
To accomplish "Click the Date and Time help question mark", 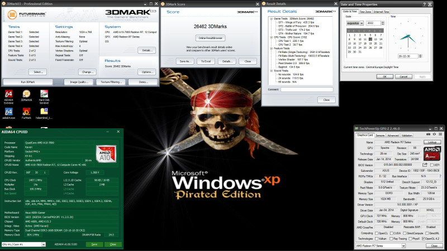I will (x=424, y=4).
